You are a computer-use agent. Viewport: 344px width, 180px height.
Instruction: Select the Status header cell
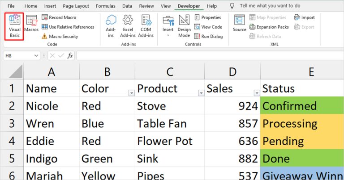coord(302,88)
